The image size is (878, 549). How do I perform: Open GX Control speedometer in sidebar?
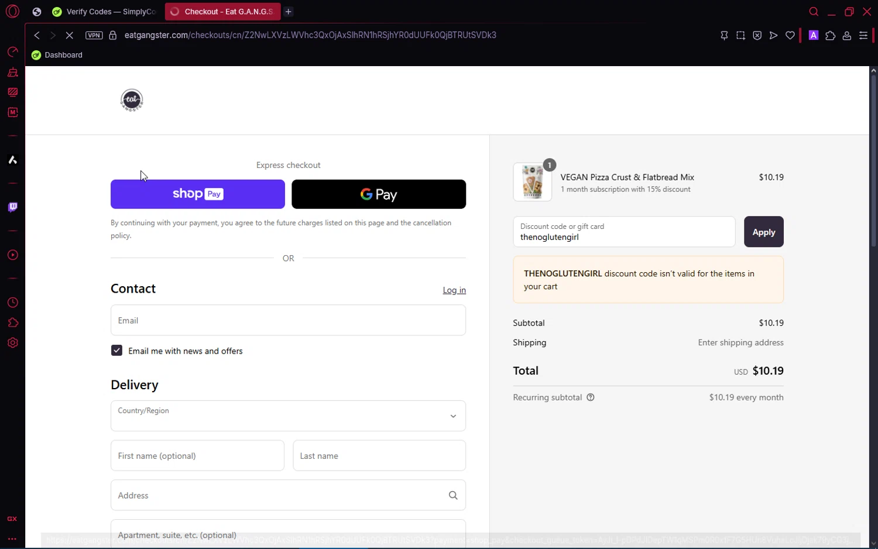click(12, 52)
